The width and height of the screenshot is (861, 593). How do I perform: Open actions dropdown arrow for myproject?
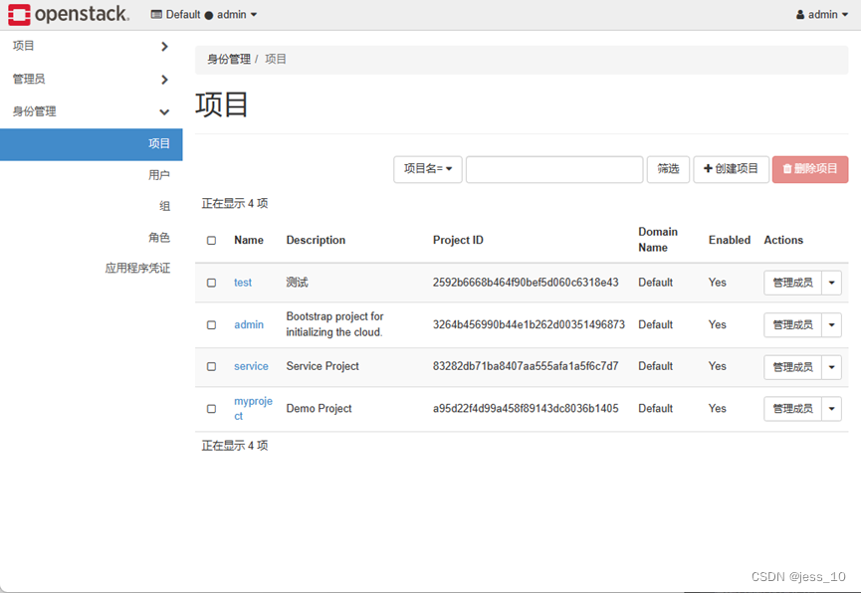831,409
